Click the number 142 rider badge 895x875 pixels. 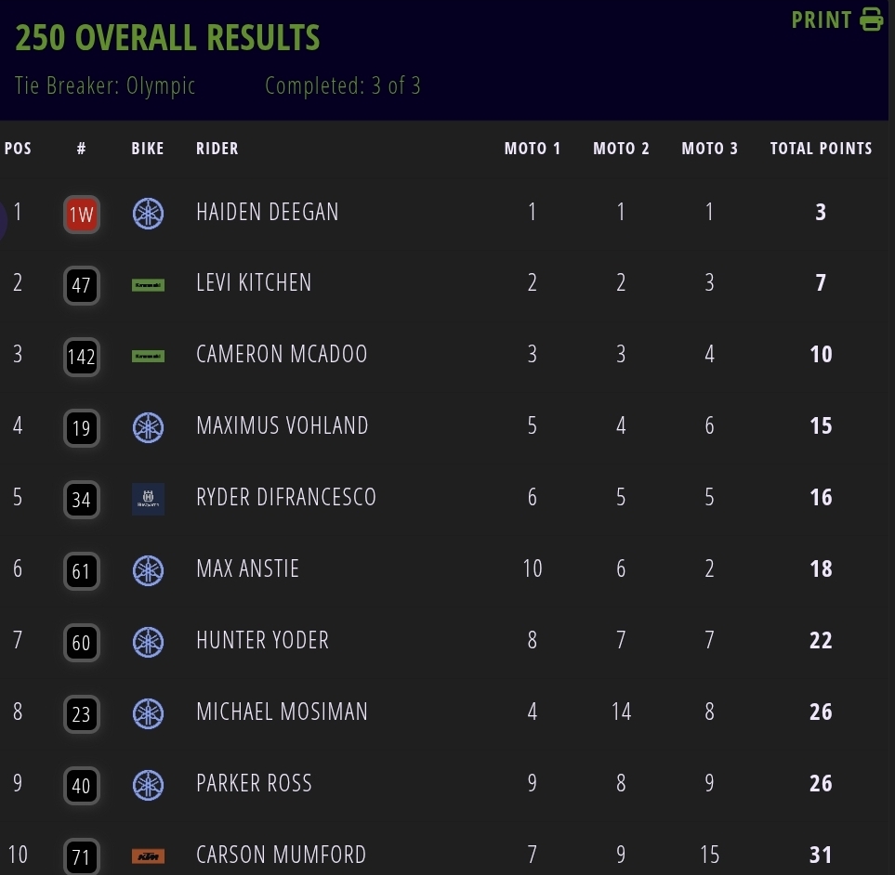point(81,358)
